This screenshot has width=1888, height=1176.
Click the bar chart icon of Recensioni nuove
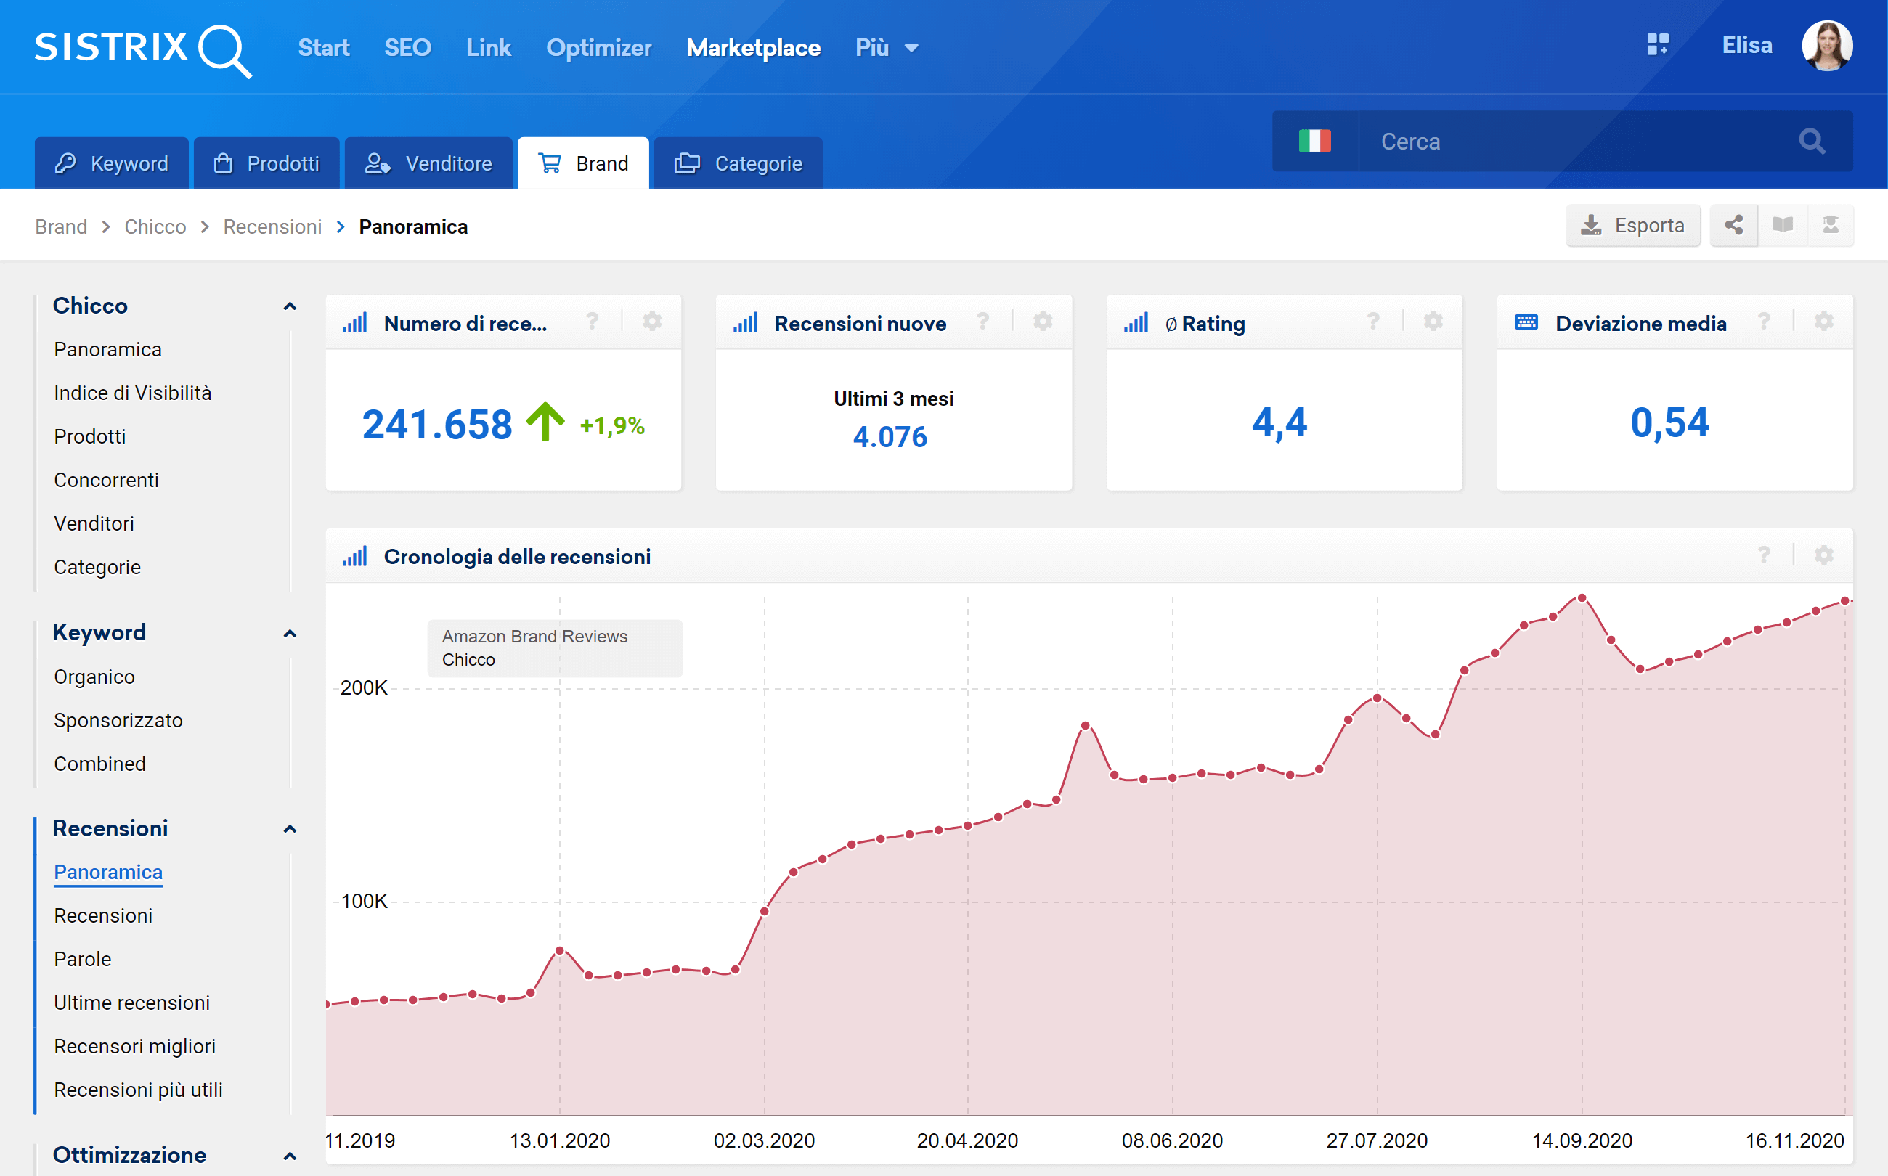click(x=745, y=323)
